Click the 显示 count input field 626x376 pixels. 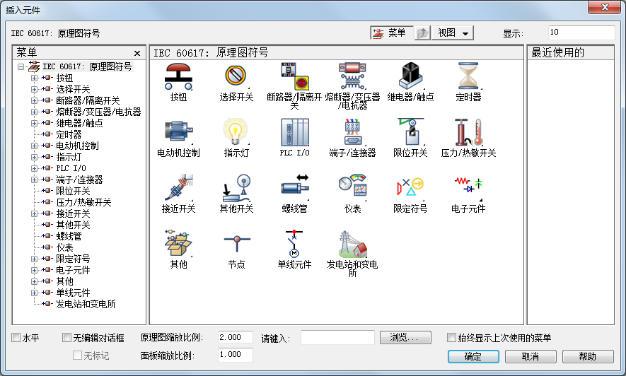[x=581, y=33]
